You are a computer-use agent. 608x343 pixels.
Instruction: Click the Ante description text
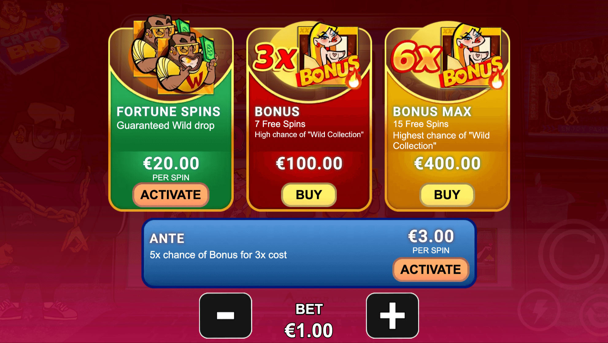click(x=218, y=255)
